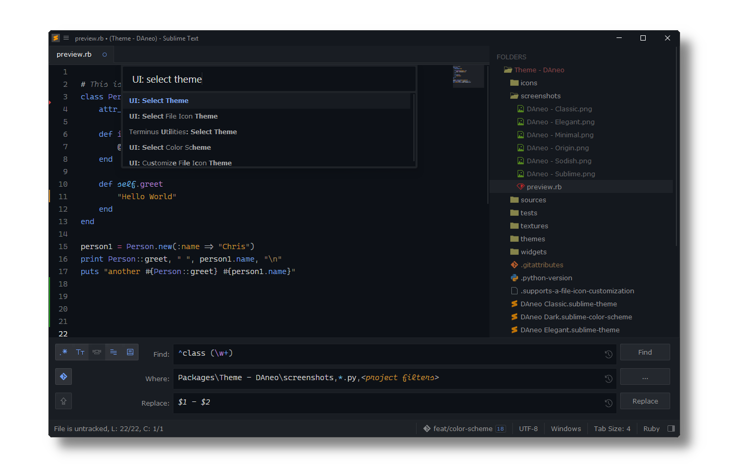
Task: Click the git branch icon in status bar
Action: [427, 428]
